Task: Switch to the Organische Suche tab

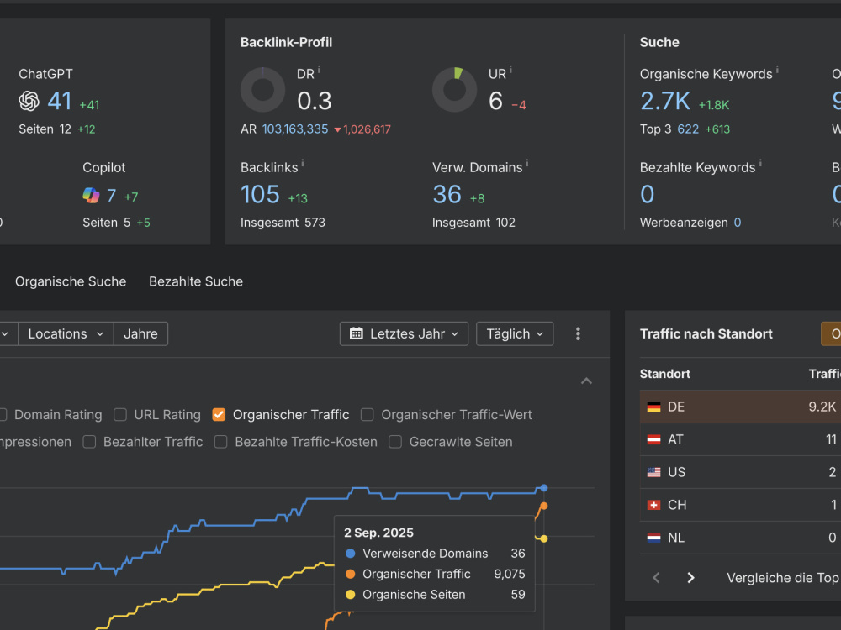Action: (71, 281)
